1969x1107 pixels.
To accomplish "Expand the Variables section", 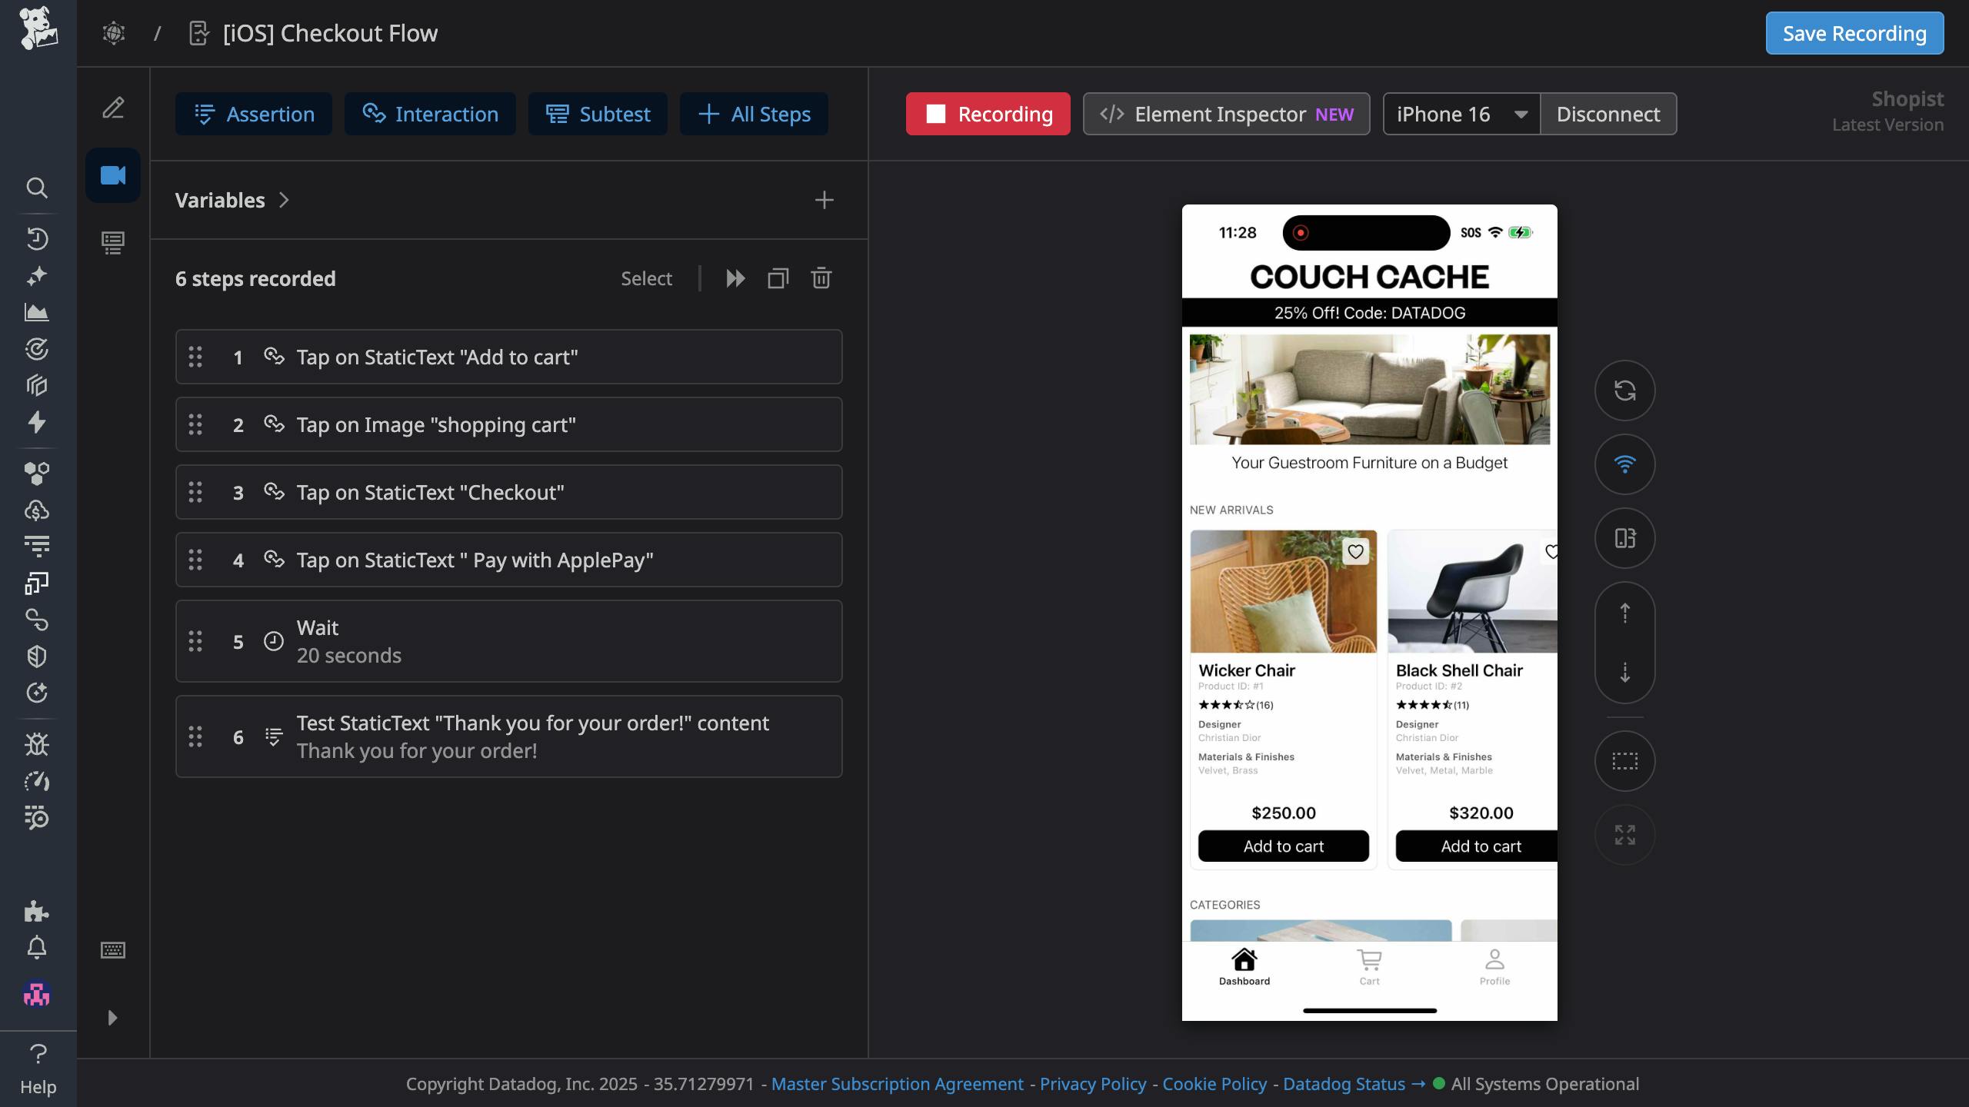I will (284, 200).
